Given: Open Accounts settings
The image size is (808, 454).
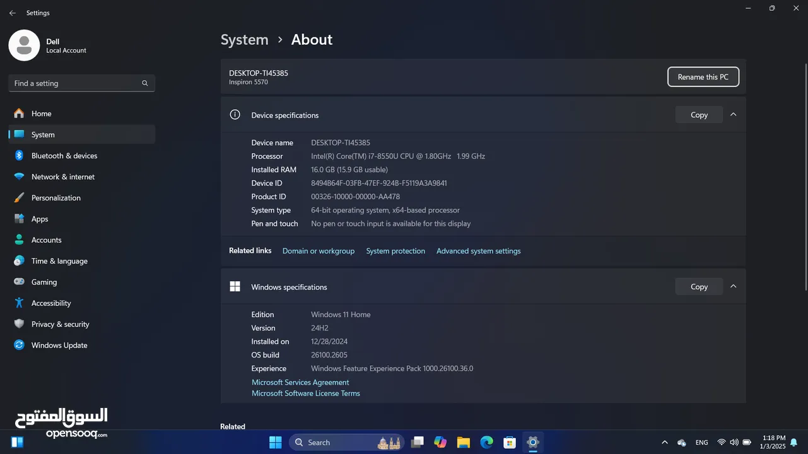Looking at the screenshot, I should point(81,240).
